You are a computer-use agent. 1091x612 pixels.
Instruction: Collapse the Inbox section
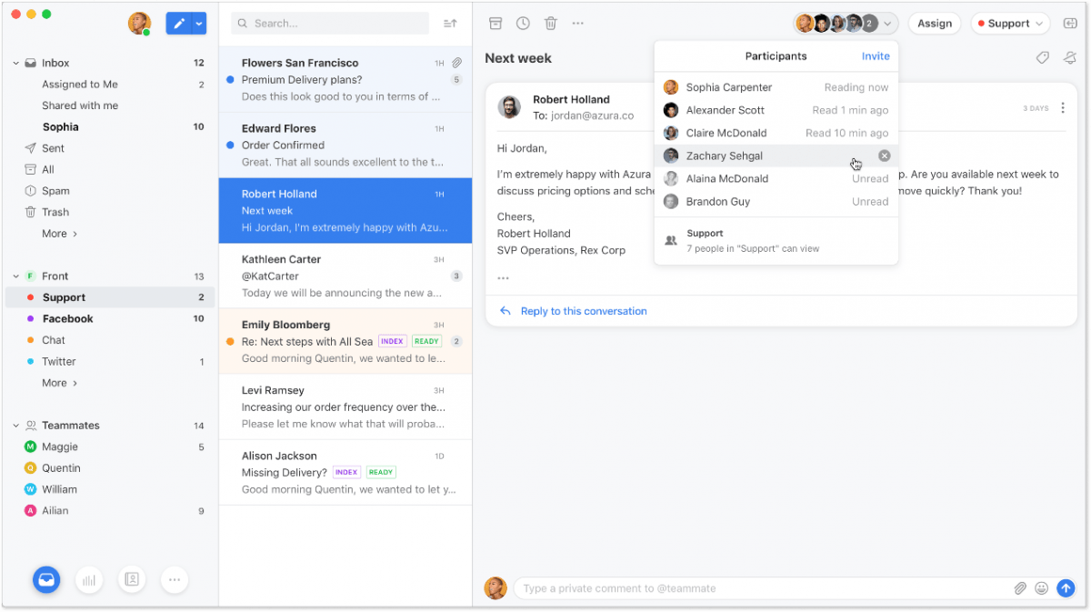point(15,64)
